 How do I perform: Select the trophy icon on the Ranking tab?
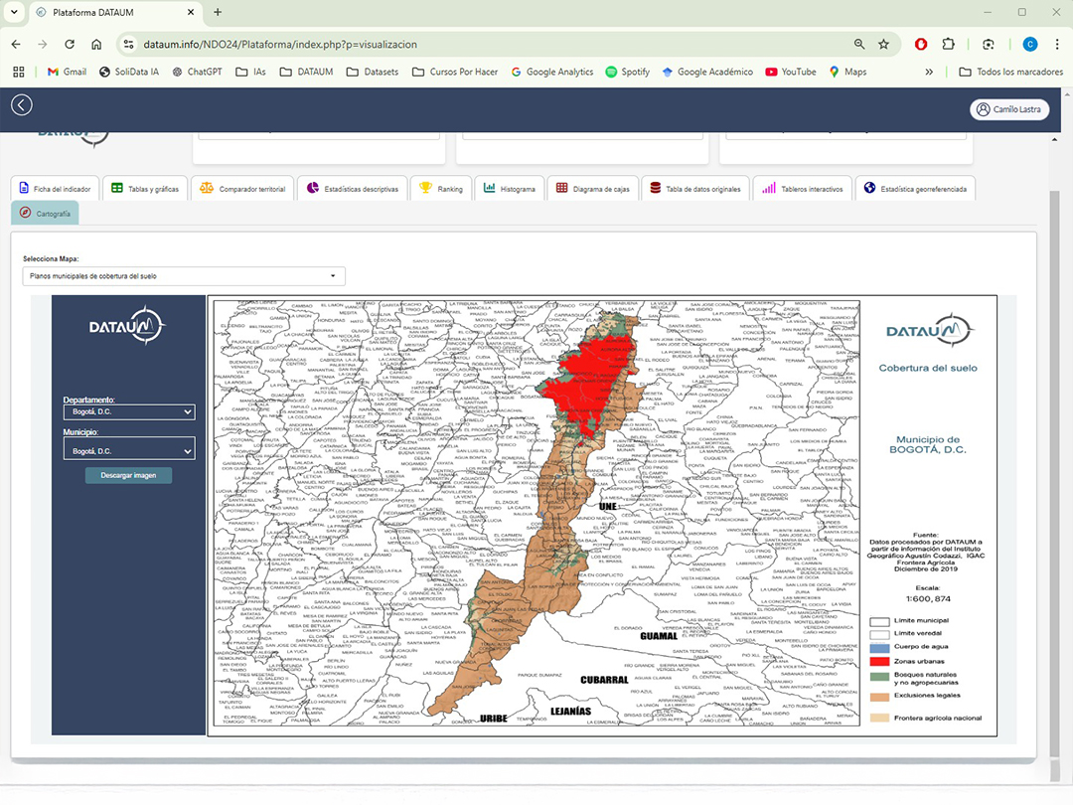pyautogui.click(x=424, y=188)
